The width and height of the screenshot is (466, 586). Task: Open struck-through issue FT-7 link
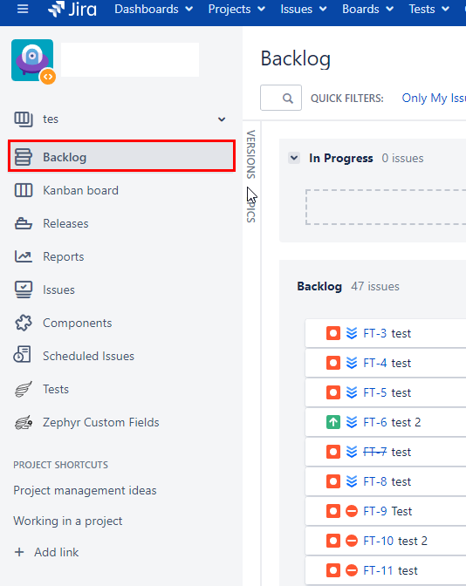(x=374, y=452)
